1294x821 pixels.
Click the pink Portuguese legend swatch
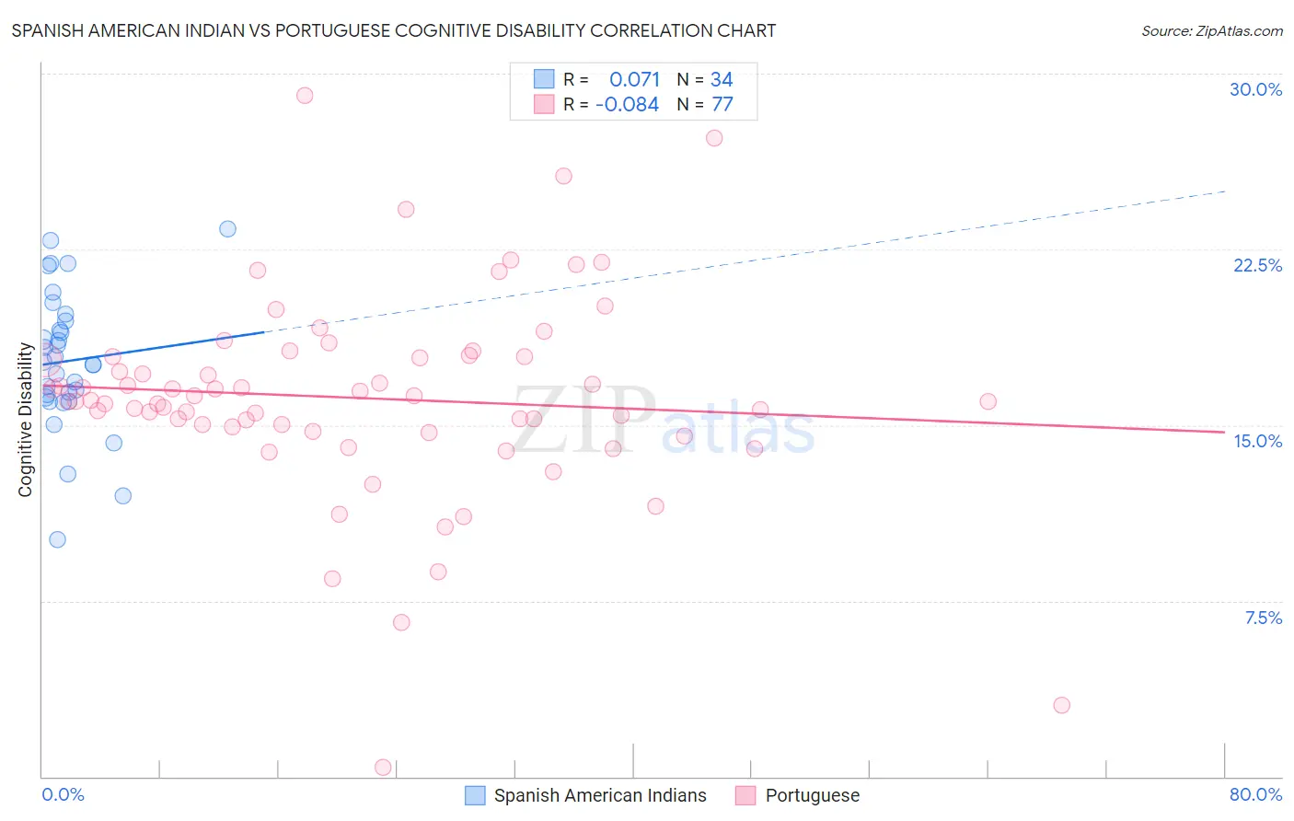(x=745, y=795)
